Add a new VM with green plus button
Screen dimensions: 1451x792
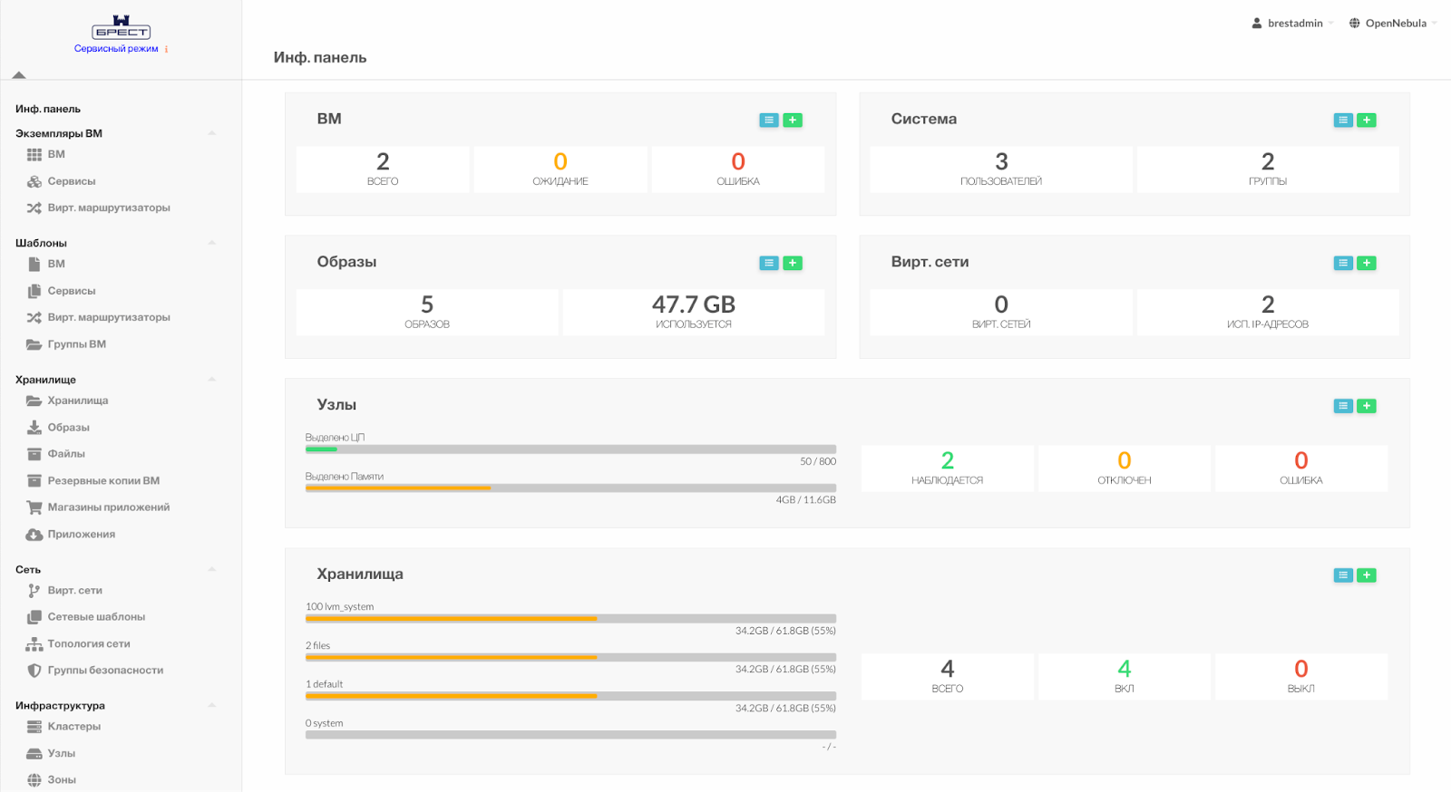click(793, 120)
